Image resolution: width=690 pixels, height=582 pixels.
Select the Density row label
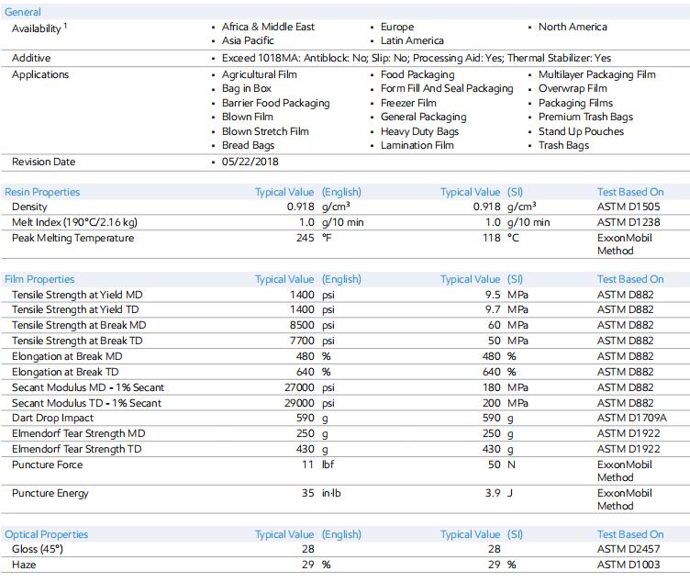[29, 207]
